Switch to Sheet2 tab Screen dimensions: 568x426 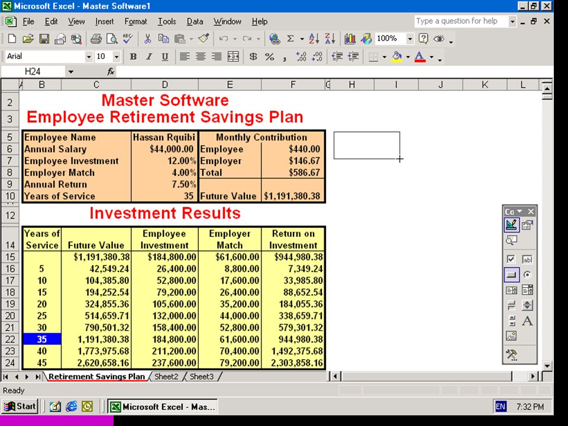[166, 376]
